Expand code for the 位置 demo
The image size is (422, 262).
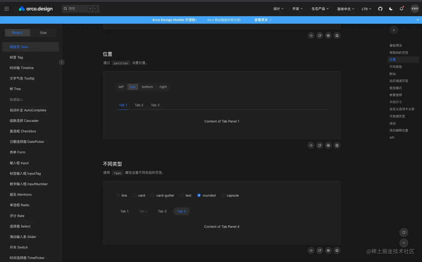[311, 146]
